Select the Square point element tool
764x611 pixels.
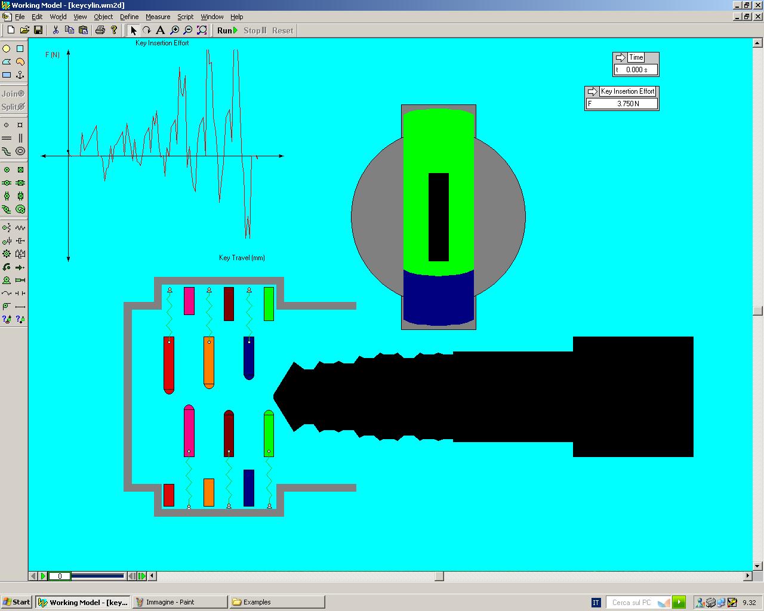pos(20,125)
